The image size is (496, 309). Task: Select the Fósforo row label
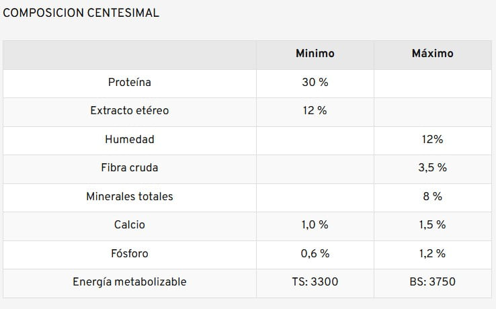point(130,254)
